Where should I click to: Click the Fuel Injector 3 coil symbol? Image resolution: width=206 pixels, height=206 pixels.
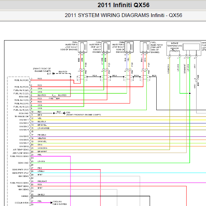point(106,47)
